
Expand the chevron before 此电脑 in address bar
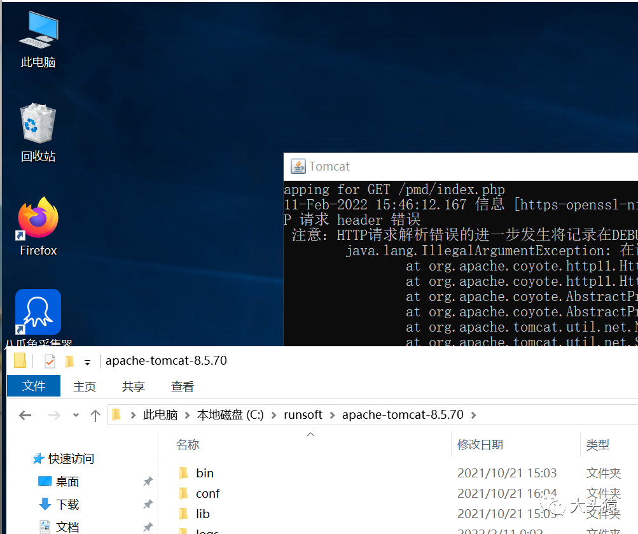(133, 415)
